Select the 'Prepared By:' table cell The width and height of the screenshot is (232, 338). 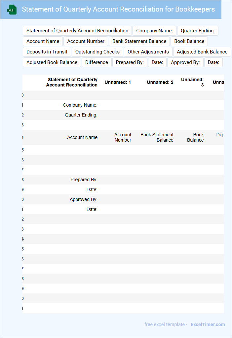(84, 180)
